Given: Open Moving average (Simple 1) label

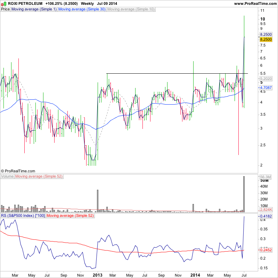Looking at the screenshot, I should [x=34, y=9].
